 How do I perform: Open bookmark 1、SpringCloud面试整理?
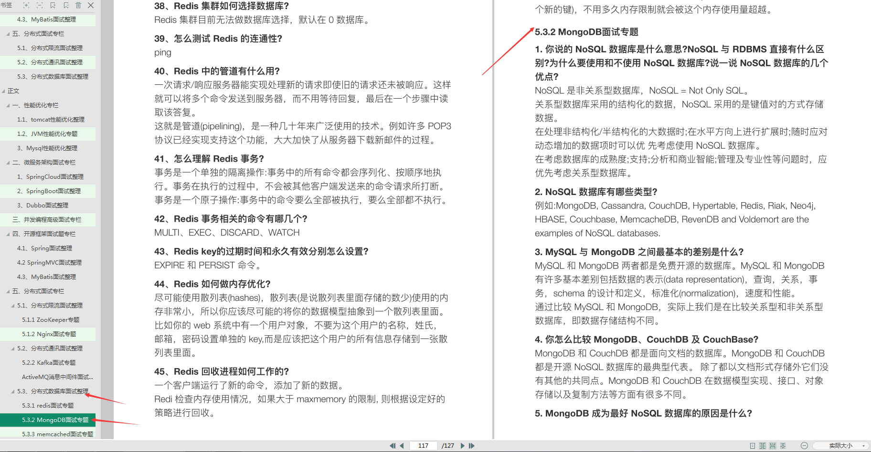point(50,177)
